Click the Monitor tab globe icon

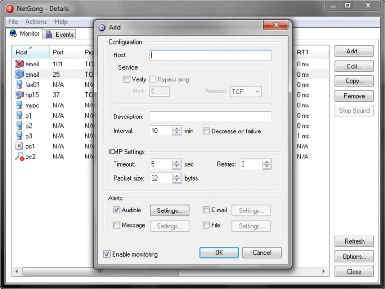(x=13, y=33)
